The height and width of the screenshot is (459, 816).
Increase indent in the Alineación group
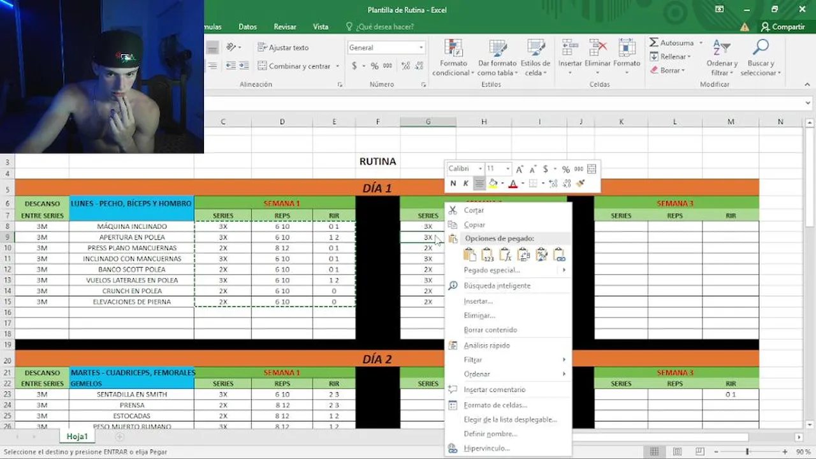244,66
